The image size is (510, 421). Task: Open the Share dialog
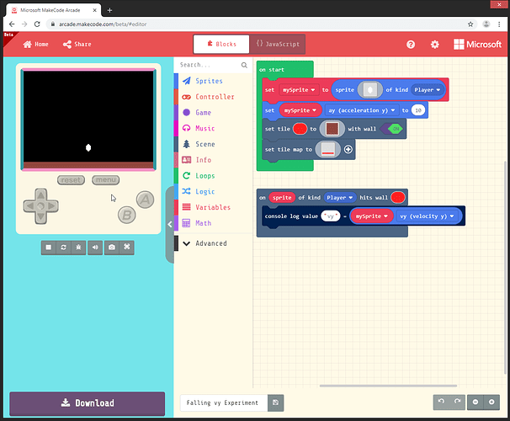click(77, 45)
